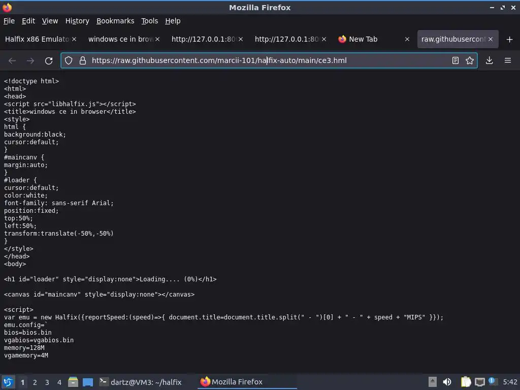The width and height of the screenshot is (520, 390).
Task: Switch to second http://127.0.0.1 tab
Action: tap(286, 39)
